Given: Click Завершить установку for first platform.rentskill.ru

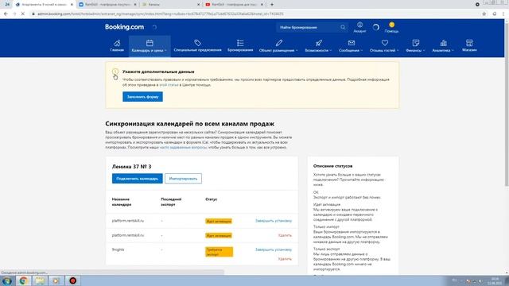Looking at the screenshot, I should (x=274, y=221).
